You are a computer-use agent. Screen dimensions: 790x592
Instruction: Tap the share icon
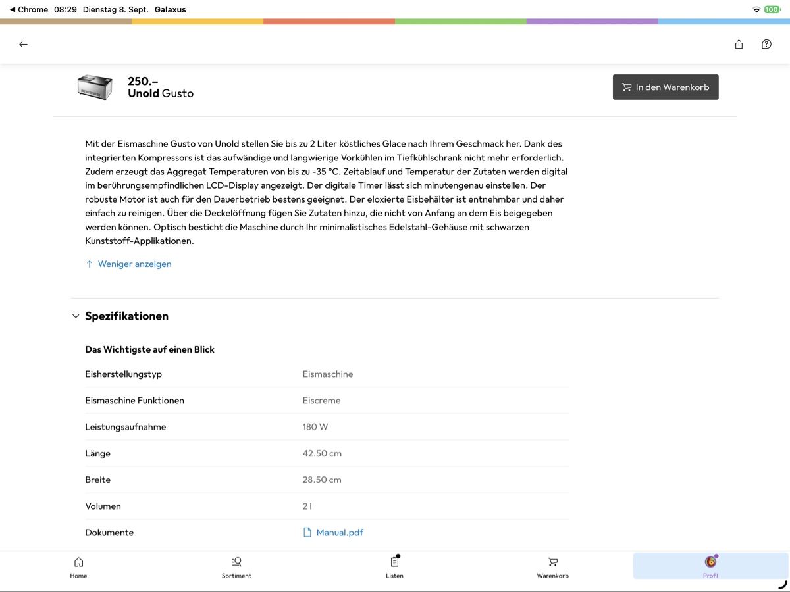tap(739, 44)
